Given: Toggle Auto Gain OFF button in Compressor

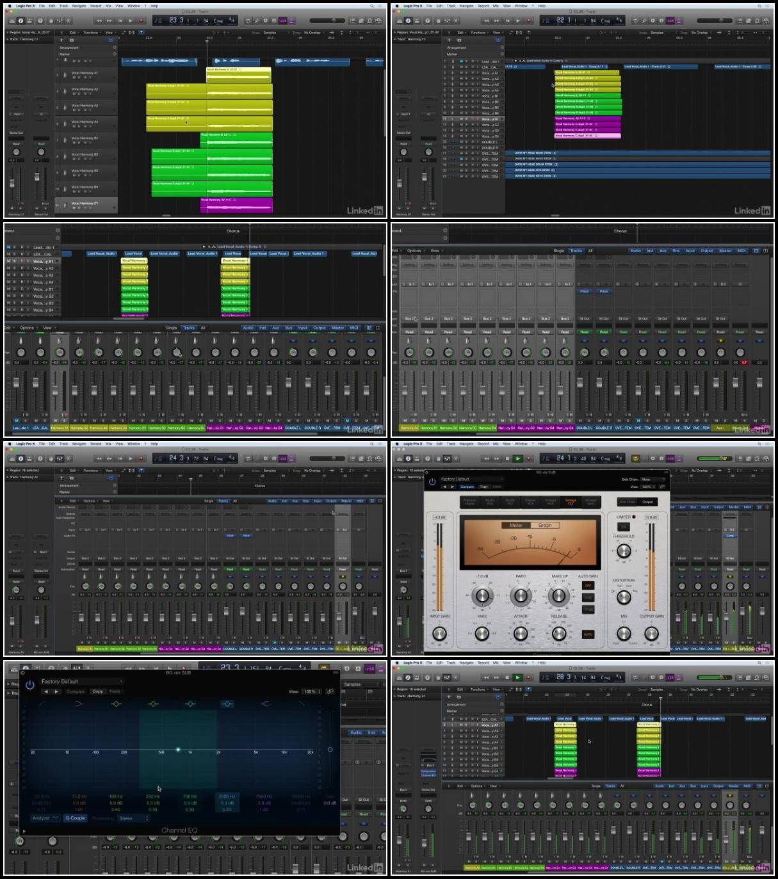Looking at the screenshot, I should tap(588, 585).
